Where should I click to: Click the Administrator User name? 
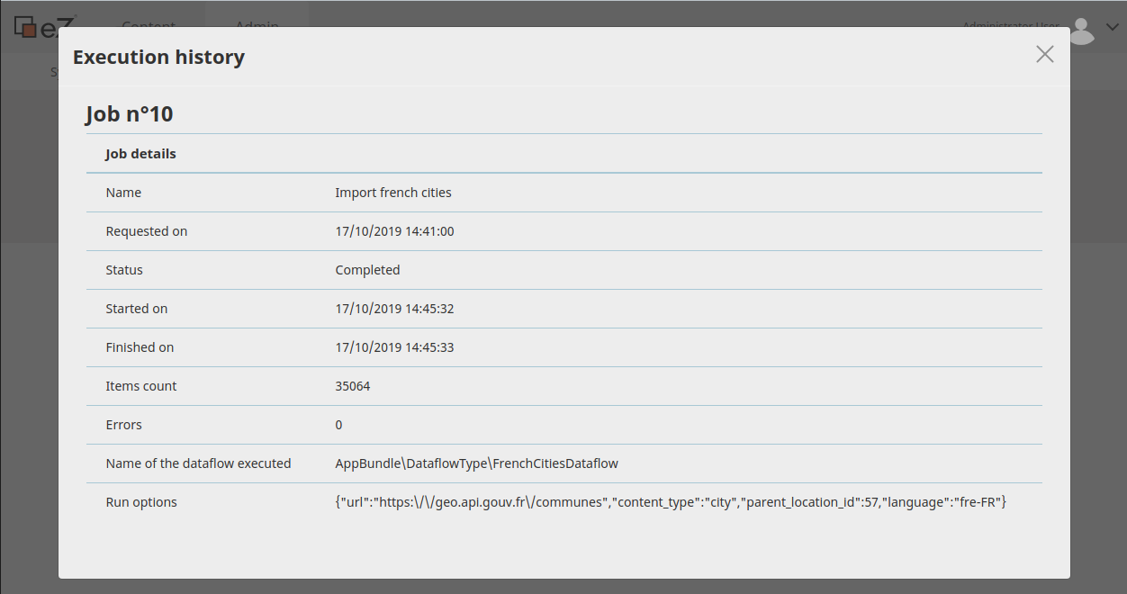point(1010,22)
